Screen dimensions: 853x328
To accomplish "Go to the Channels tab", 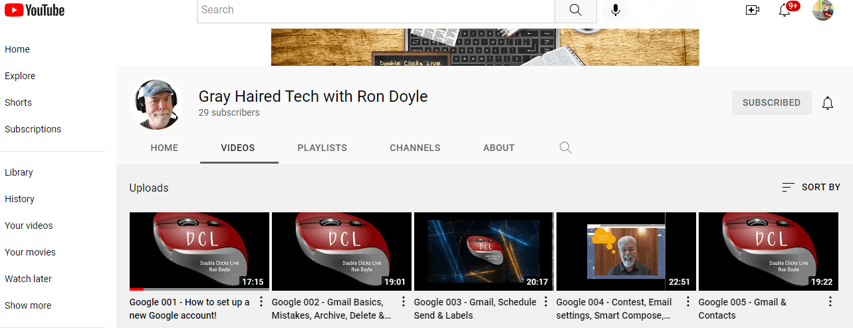I will 415,148.
